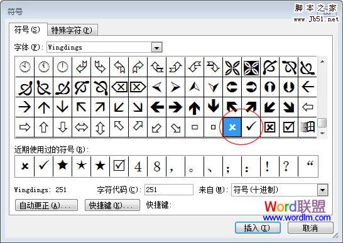
Task: Click the 自动更正(A) button
Action: pos(46,205)
